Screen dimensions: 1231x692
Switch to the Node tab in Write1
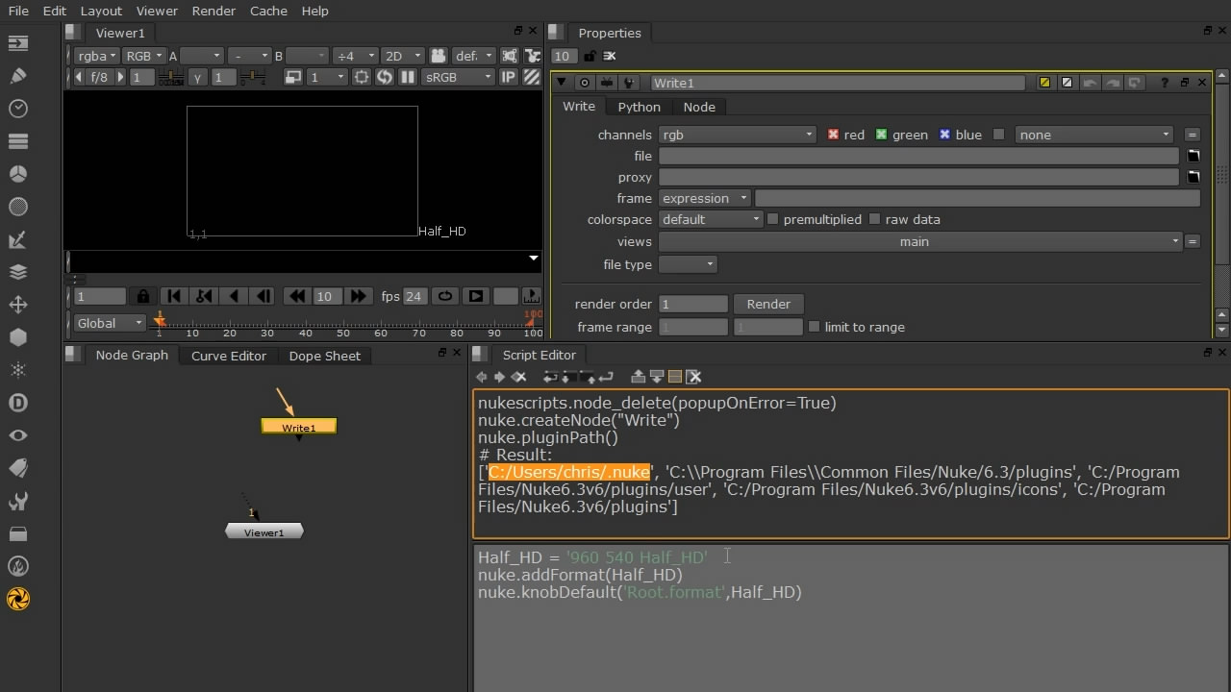pyautogui.click(x=699, y=107)
